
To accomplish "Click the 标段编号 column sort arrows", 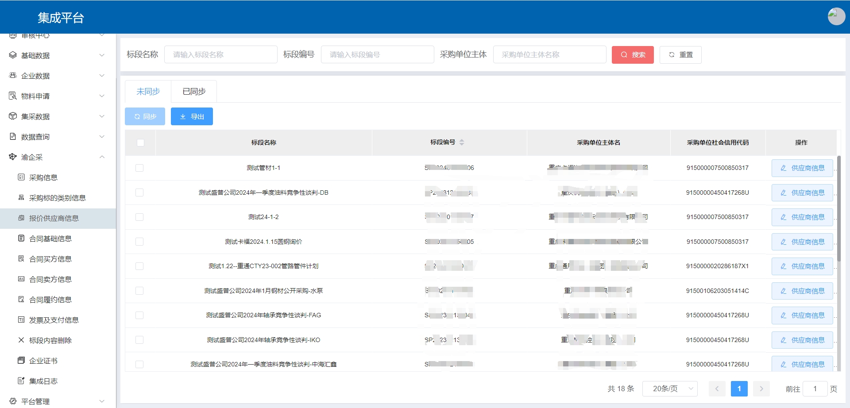I will tap(462, 142).
